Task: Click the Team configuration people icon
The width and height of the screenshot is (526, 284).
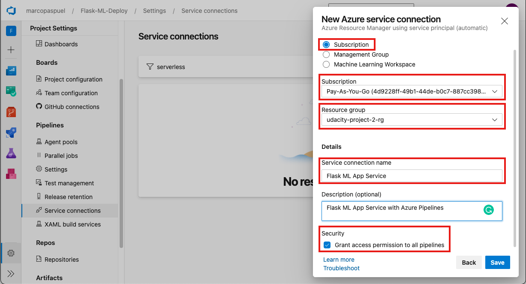Action: pyautogui.click(x=39, y=93)
